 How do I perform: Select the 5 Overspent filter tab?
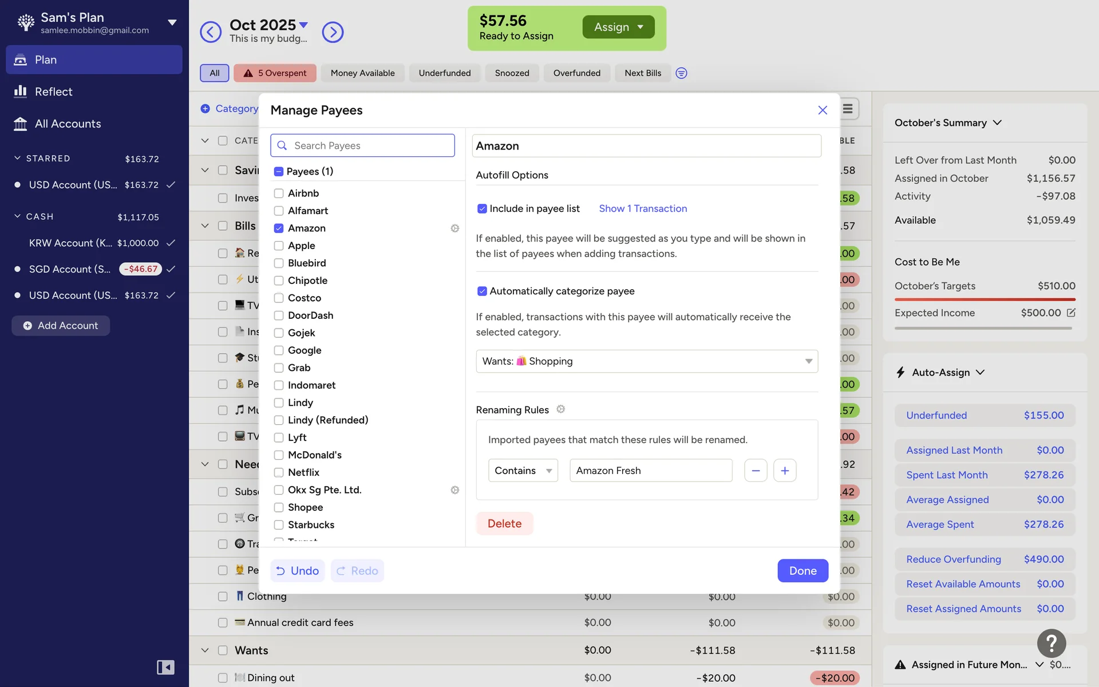275,73
